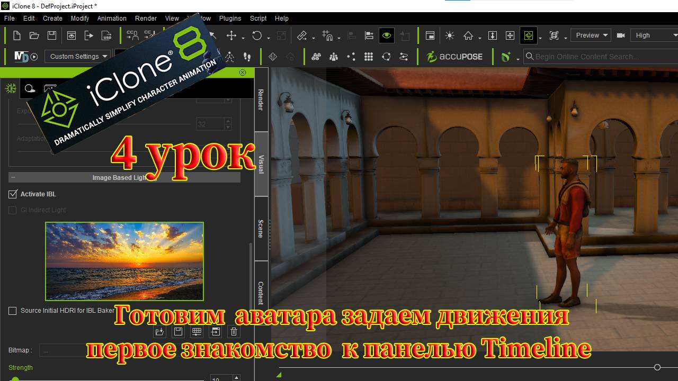678x381 pixels.
Task: Click the first CC character transfer icon
Action: click(132, 35)
